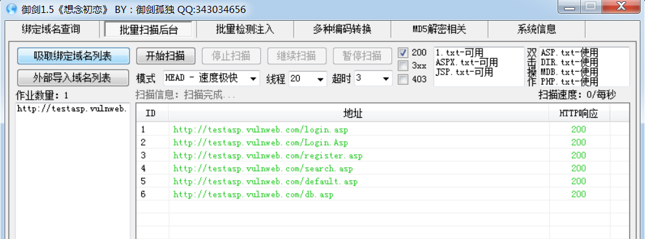This screenshot has height=239, width=645.
Task: Maximize the 御剑1.5 window
Action: (591, 6)
